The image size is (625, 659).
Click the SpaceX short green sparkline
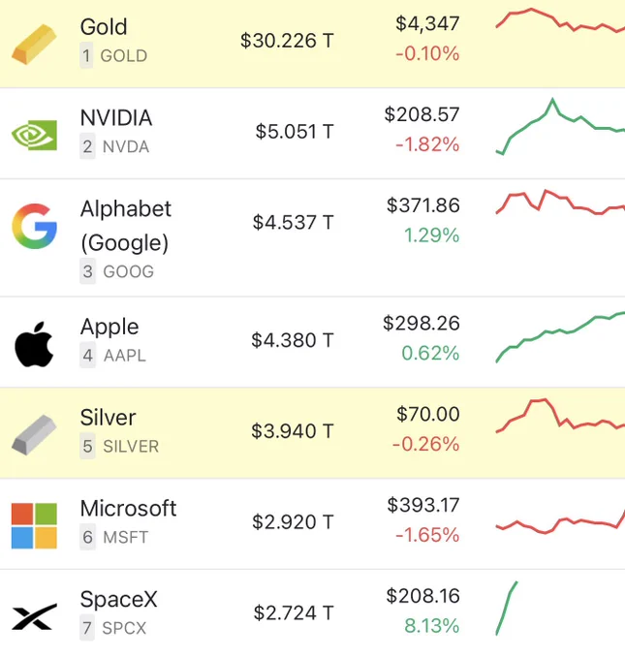[507, 609]
